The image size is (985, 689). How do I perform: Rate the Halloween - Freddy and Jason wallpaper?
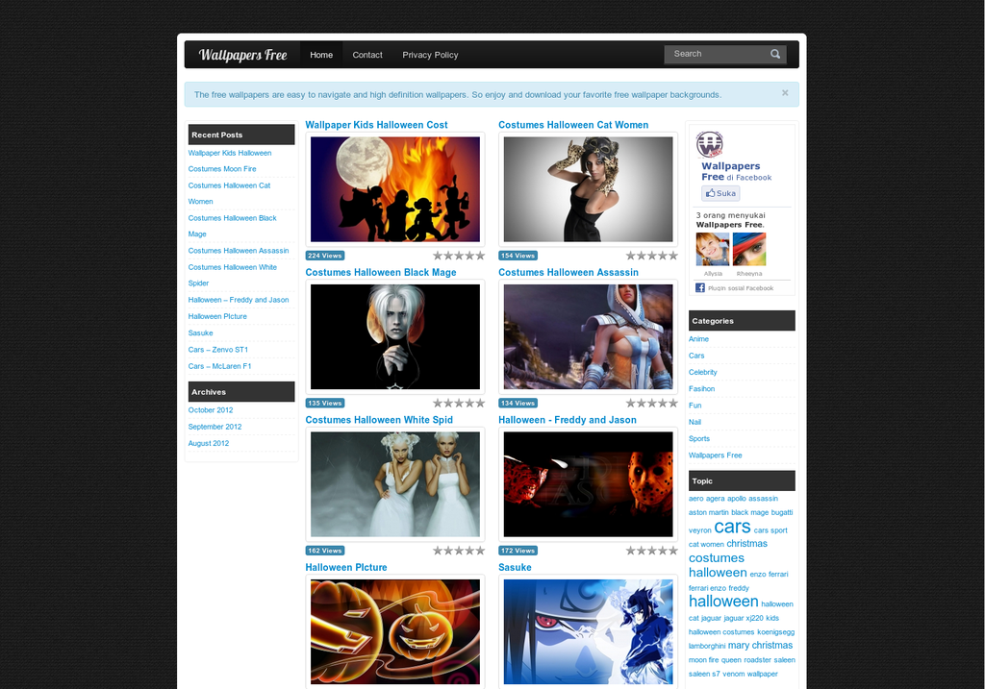point(651,550)
